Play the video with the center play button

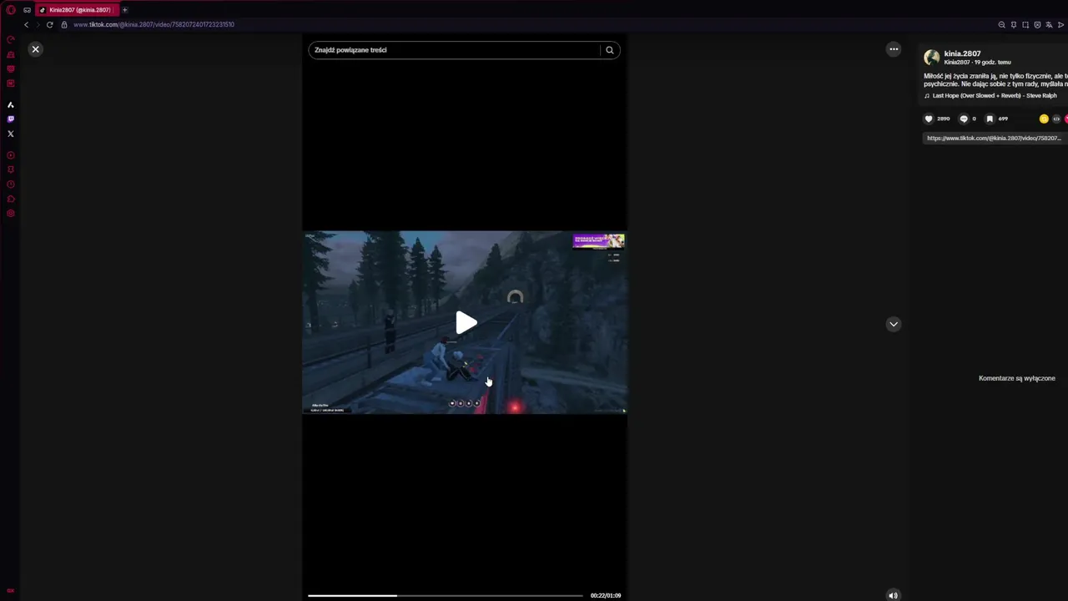point(466,323)
